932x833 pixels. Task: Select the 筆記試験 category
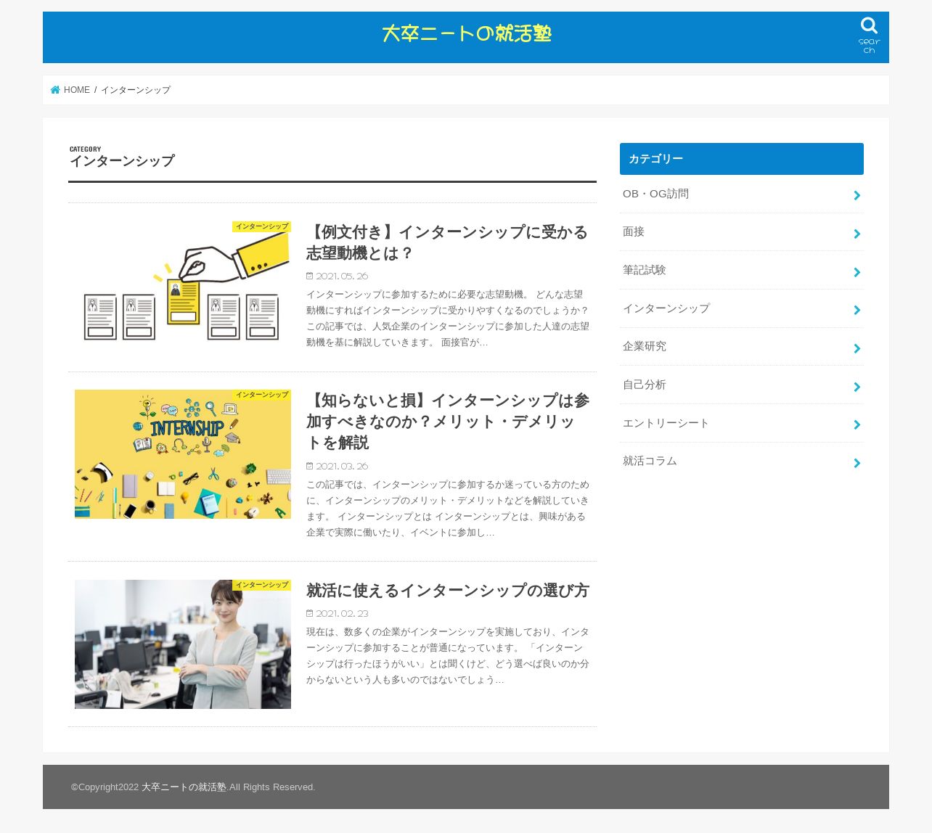tap(742, 270)
